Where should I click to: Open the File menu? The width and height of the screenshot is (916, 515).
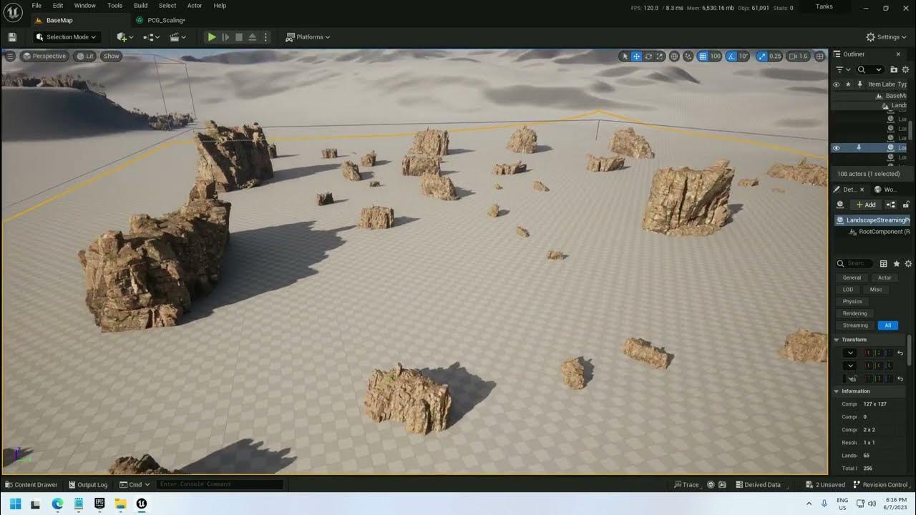[36, 6]
